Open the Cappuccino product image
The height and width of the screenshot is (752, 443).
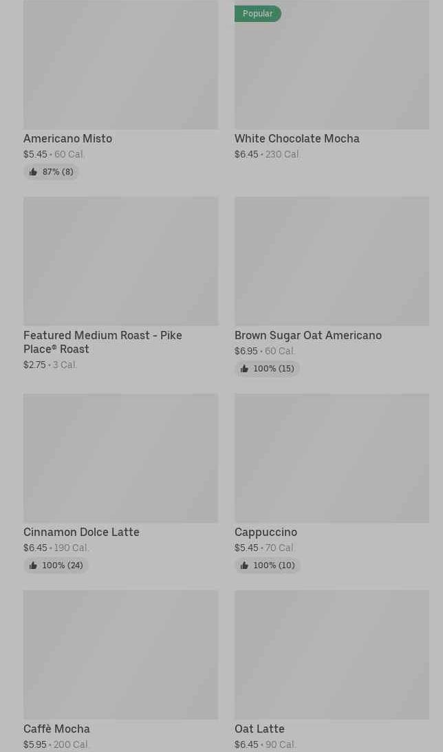coord(332,458)
